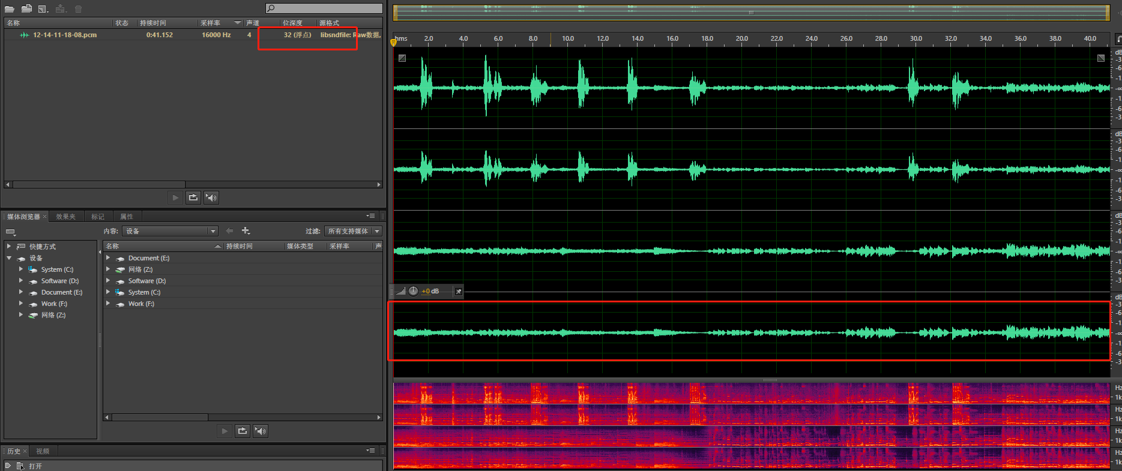Toggle Loop Playback in Media Browser
This screenshot has height=471, width=1122.
point(243,431)
